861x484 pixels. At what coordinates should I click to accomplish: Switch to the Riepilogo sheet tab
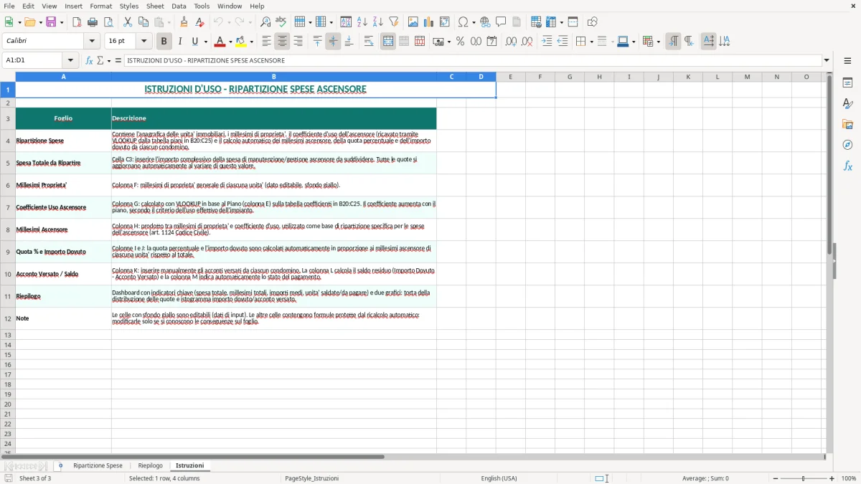(151, 466)
